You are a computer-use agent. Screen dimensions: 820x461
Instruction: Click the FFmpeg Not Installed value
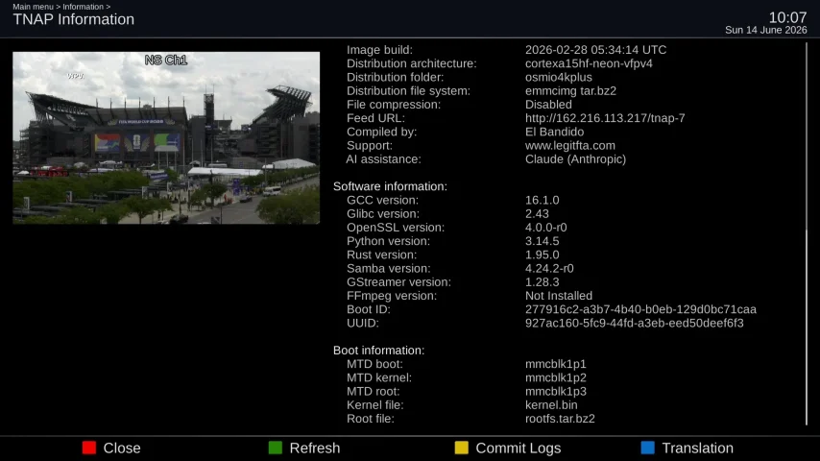tap(559, 296)
